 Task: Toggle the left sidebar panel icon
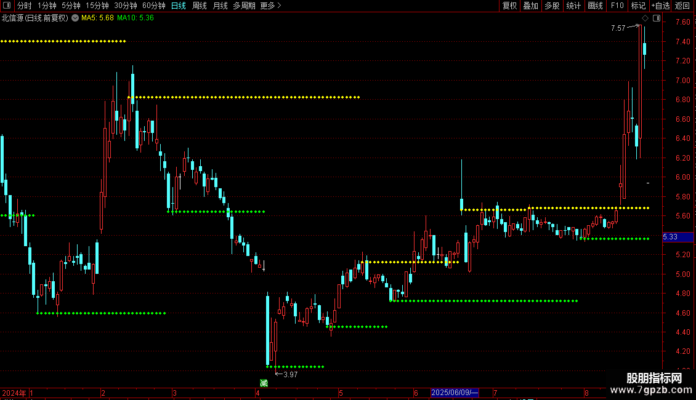(x=7, y=6)
